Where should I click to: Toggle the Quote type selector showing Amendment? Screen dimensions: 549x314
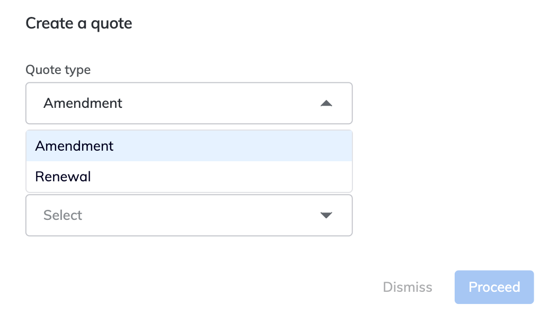click(189, 103)
